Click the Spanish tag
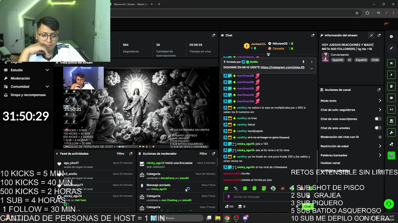The image size is (398, 223). click(338, 60)
